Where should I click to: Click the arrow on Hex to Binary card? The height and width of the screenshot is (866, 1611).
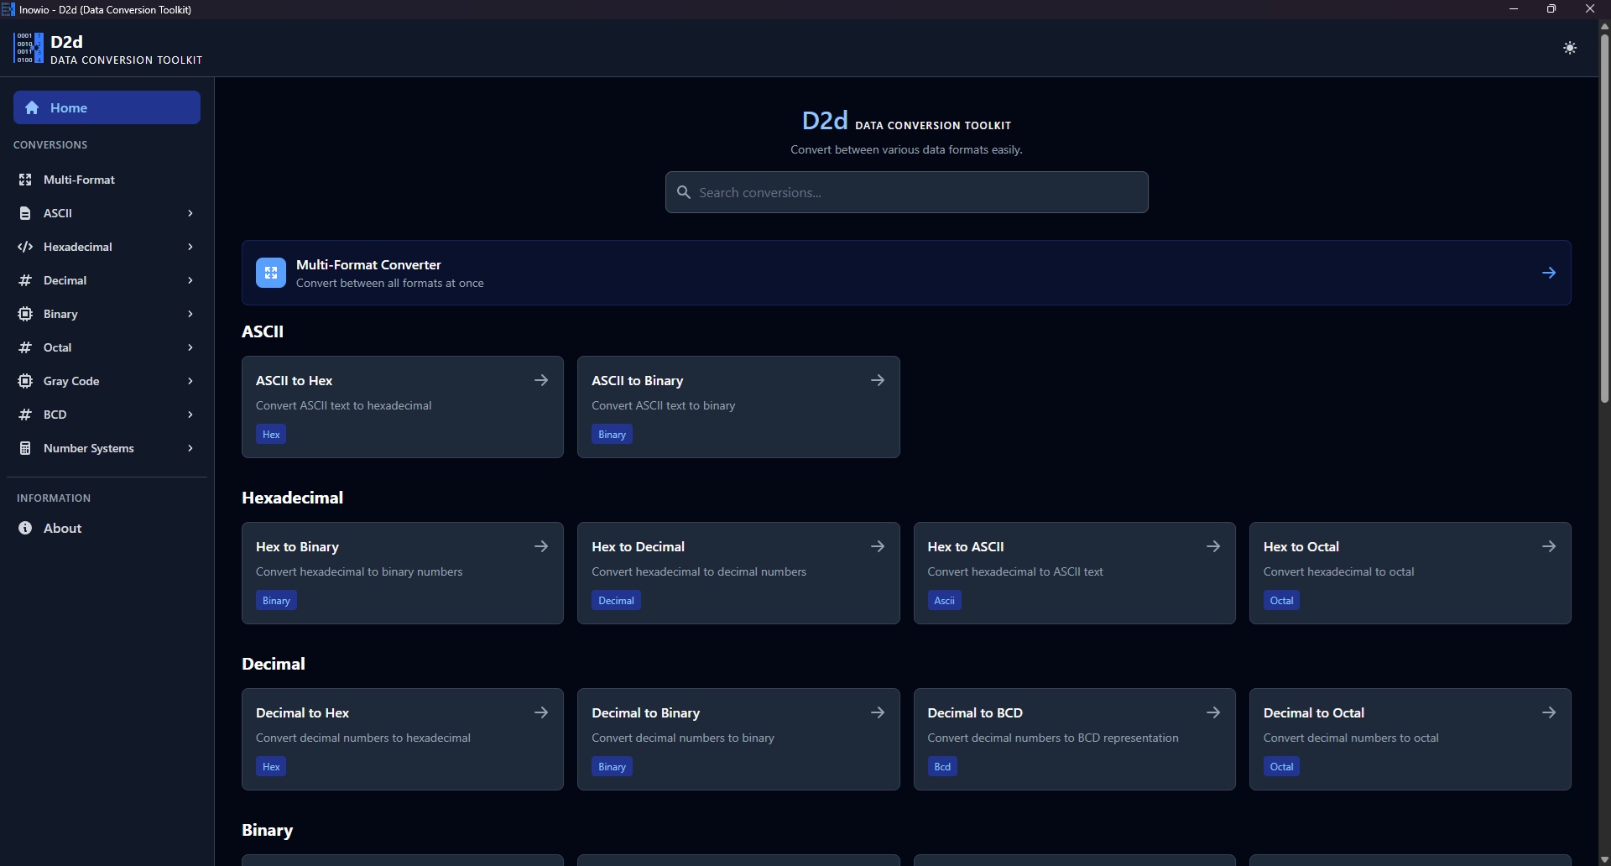tap(541, 546)
